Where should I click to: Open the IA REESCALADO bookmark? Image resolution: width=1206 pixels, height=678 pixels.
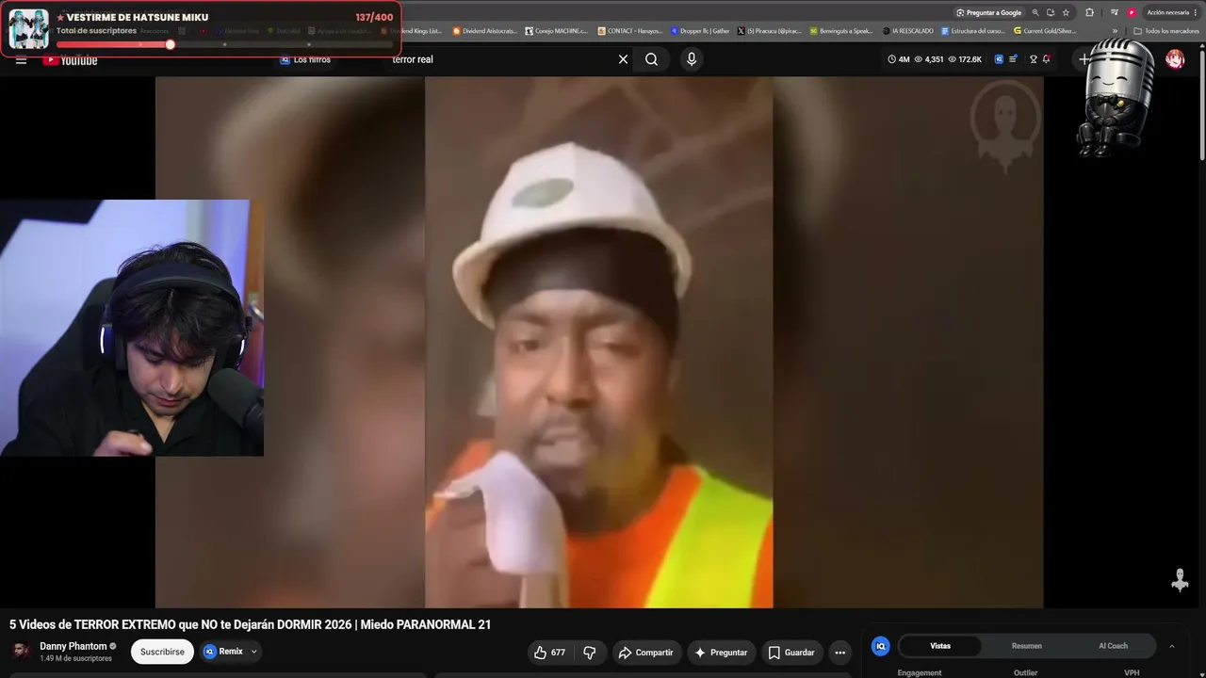907,31
